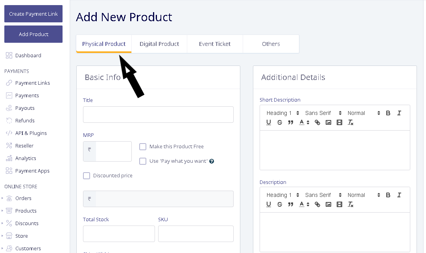Screen dimensions: 426x253
Task: Tick the Discounted price checkbox
Action: pos(87,176)
